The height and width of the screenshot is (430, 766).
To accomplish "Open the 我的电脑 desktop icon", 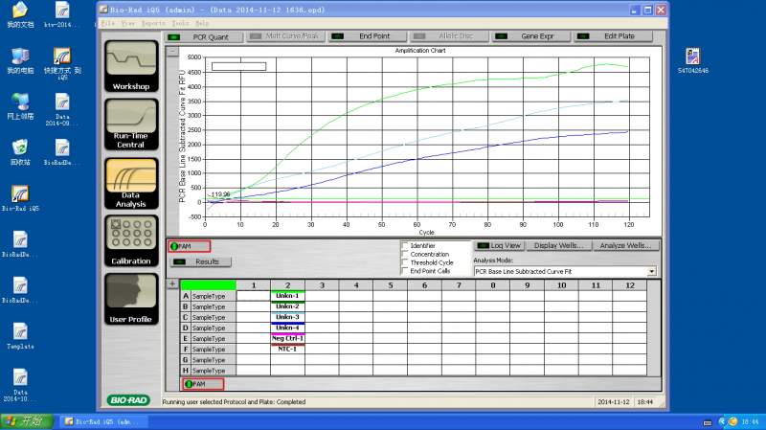I will (x=20, y=60).
